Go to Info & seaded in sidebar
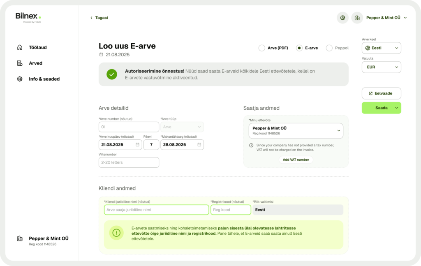The width and height of the screenshot is (421, 266). coord(44,79)
